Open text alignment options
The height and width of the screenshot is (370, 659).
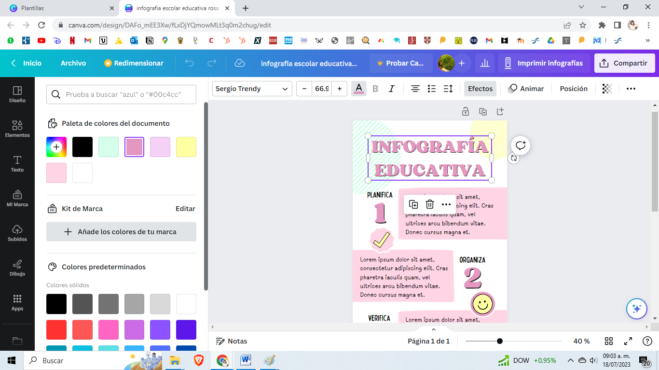tap(415, 89)
